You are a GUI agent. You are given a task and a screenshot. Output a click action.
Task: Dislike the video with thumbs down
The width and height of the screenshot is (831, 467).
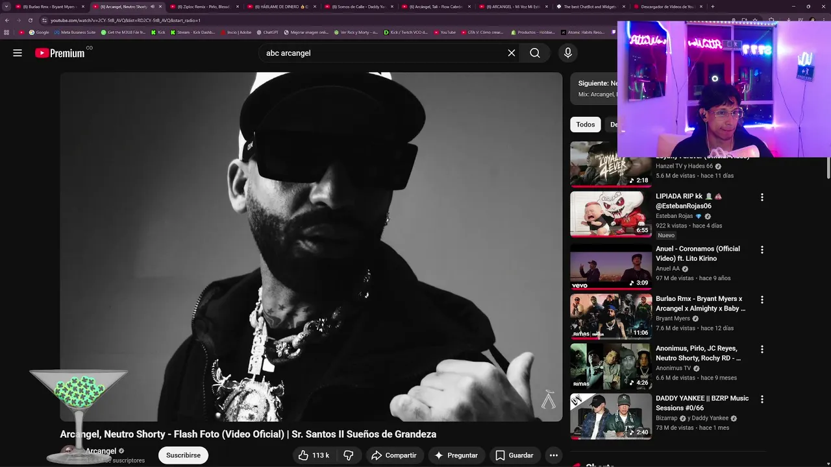tap(349, 455)
